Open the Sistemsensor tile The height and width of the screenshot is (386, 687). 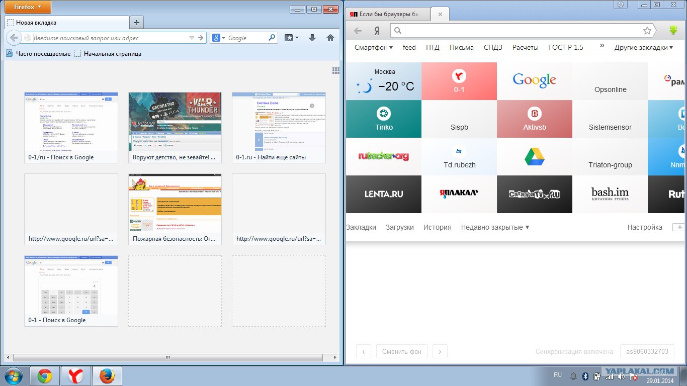(610, 119)
